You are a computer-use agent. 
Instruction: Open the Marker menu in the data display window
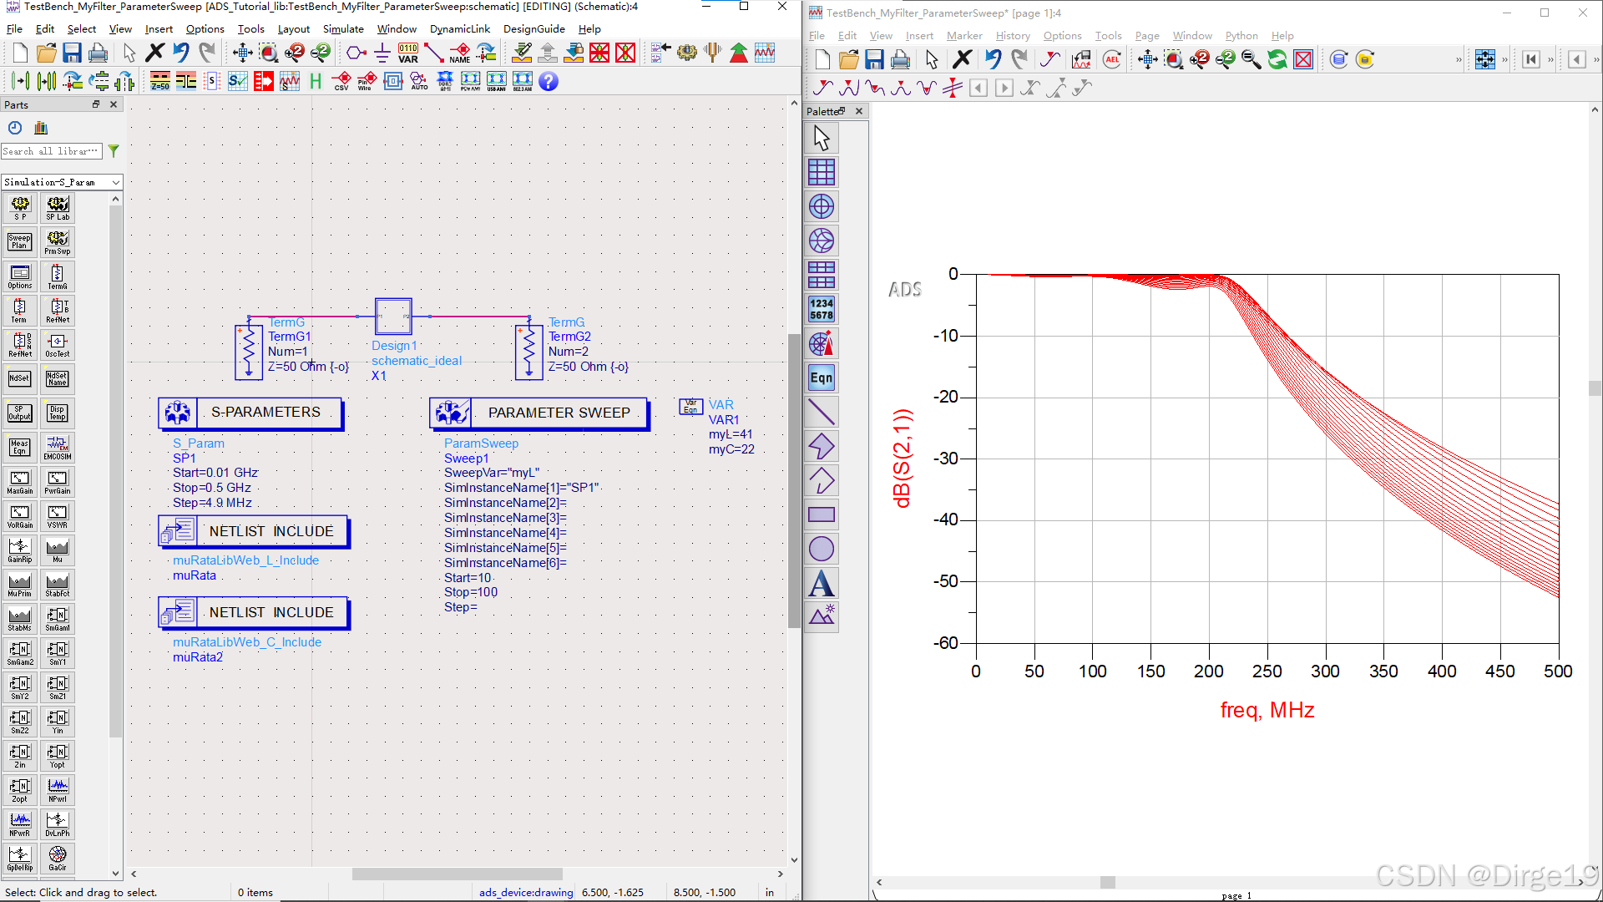point(964,35)
